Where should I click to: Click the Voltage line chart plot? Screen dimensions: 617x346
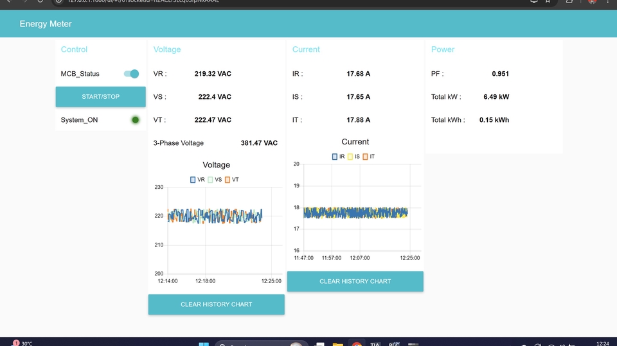225,230
